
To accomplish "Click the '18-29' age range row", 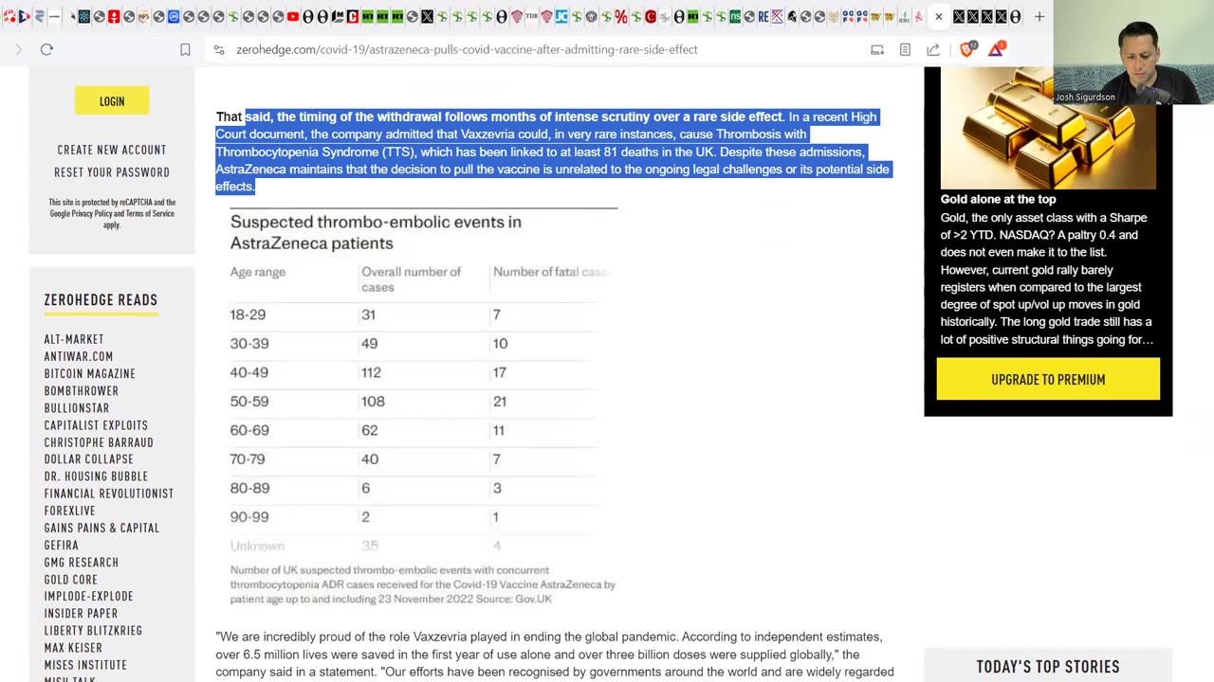I will pyautogui.click(x=414, y=314).
